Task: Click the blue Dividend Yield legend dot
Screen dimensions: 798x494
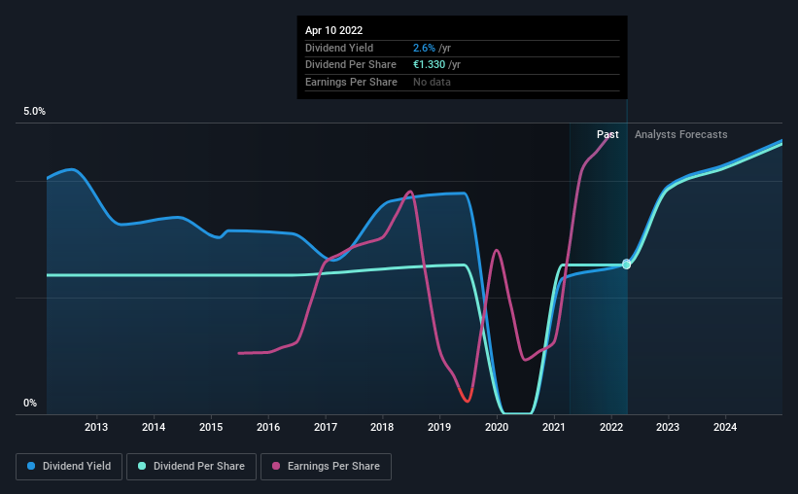Action: click(31, 466)
